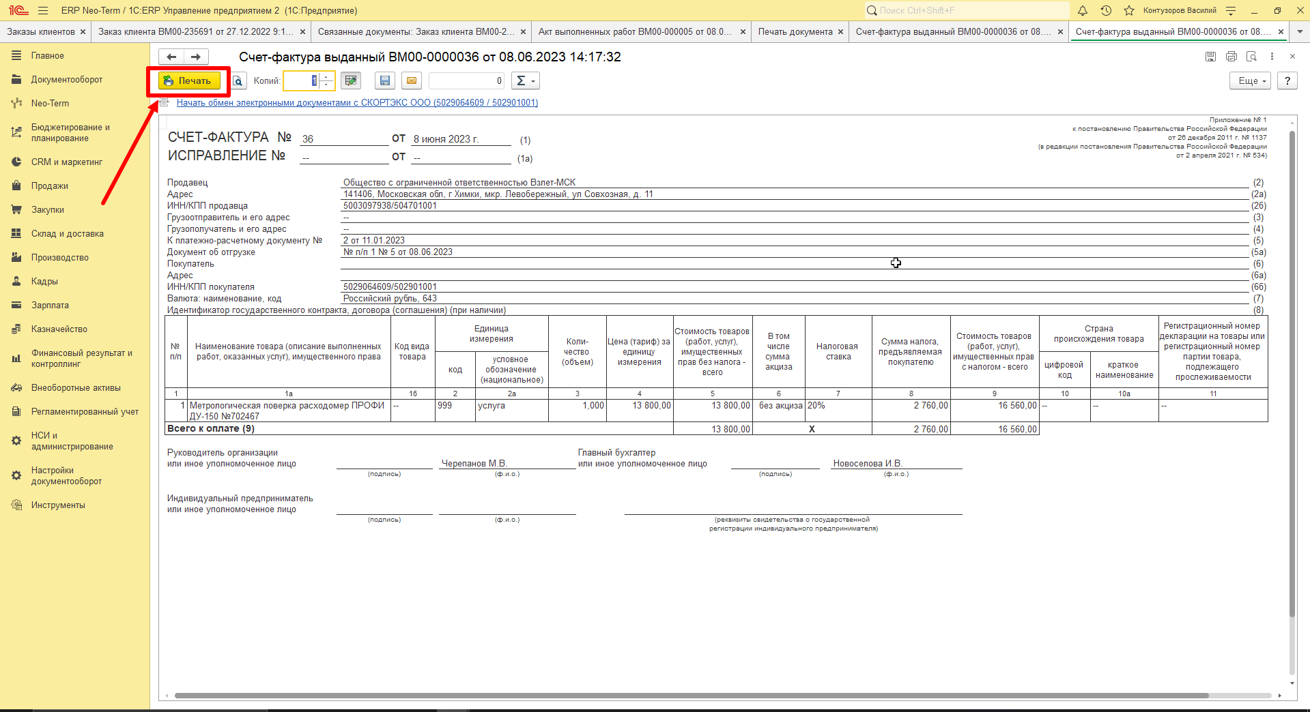Screen dimensions: 1310x712
Task: Open Главное section in sidebar
Action: (x=47, y=55)
